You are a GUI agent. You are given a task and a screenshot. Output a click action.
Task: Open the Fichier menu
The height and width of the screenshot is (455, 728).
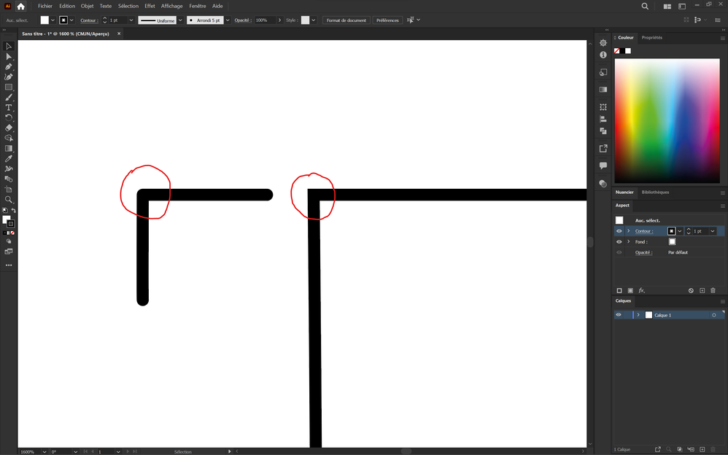[45, 6]
